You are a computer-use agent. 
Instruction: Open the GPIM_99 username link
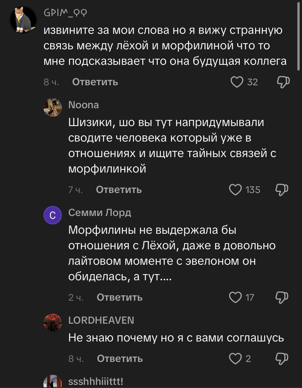65,12
